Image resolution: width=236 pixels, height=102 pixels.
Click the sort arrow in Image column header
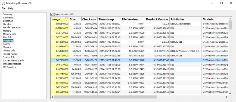point(66,19)
